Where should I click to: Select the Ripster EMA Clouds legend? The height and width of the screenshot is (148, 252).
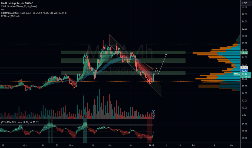(34, 13)
